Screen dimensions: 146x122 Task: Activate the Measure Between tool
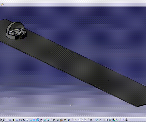[x=123, y=120]
